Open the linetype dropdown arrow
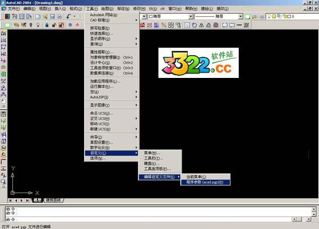Viewport: 319px width, 229px height. [240, 16]
